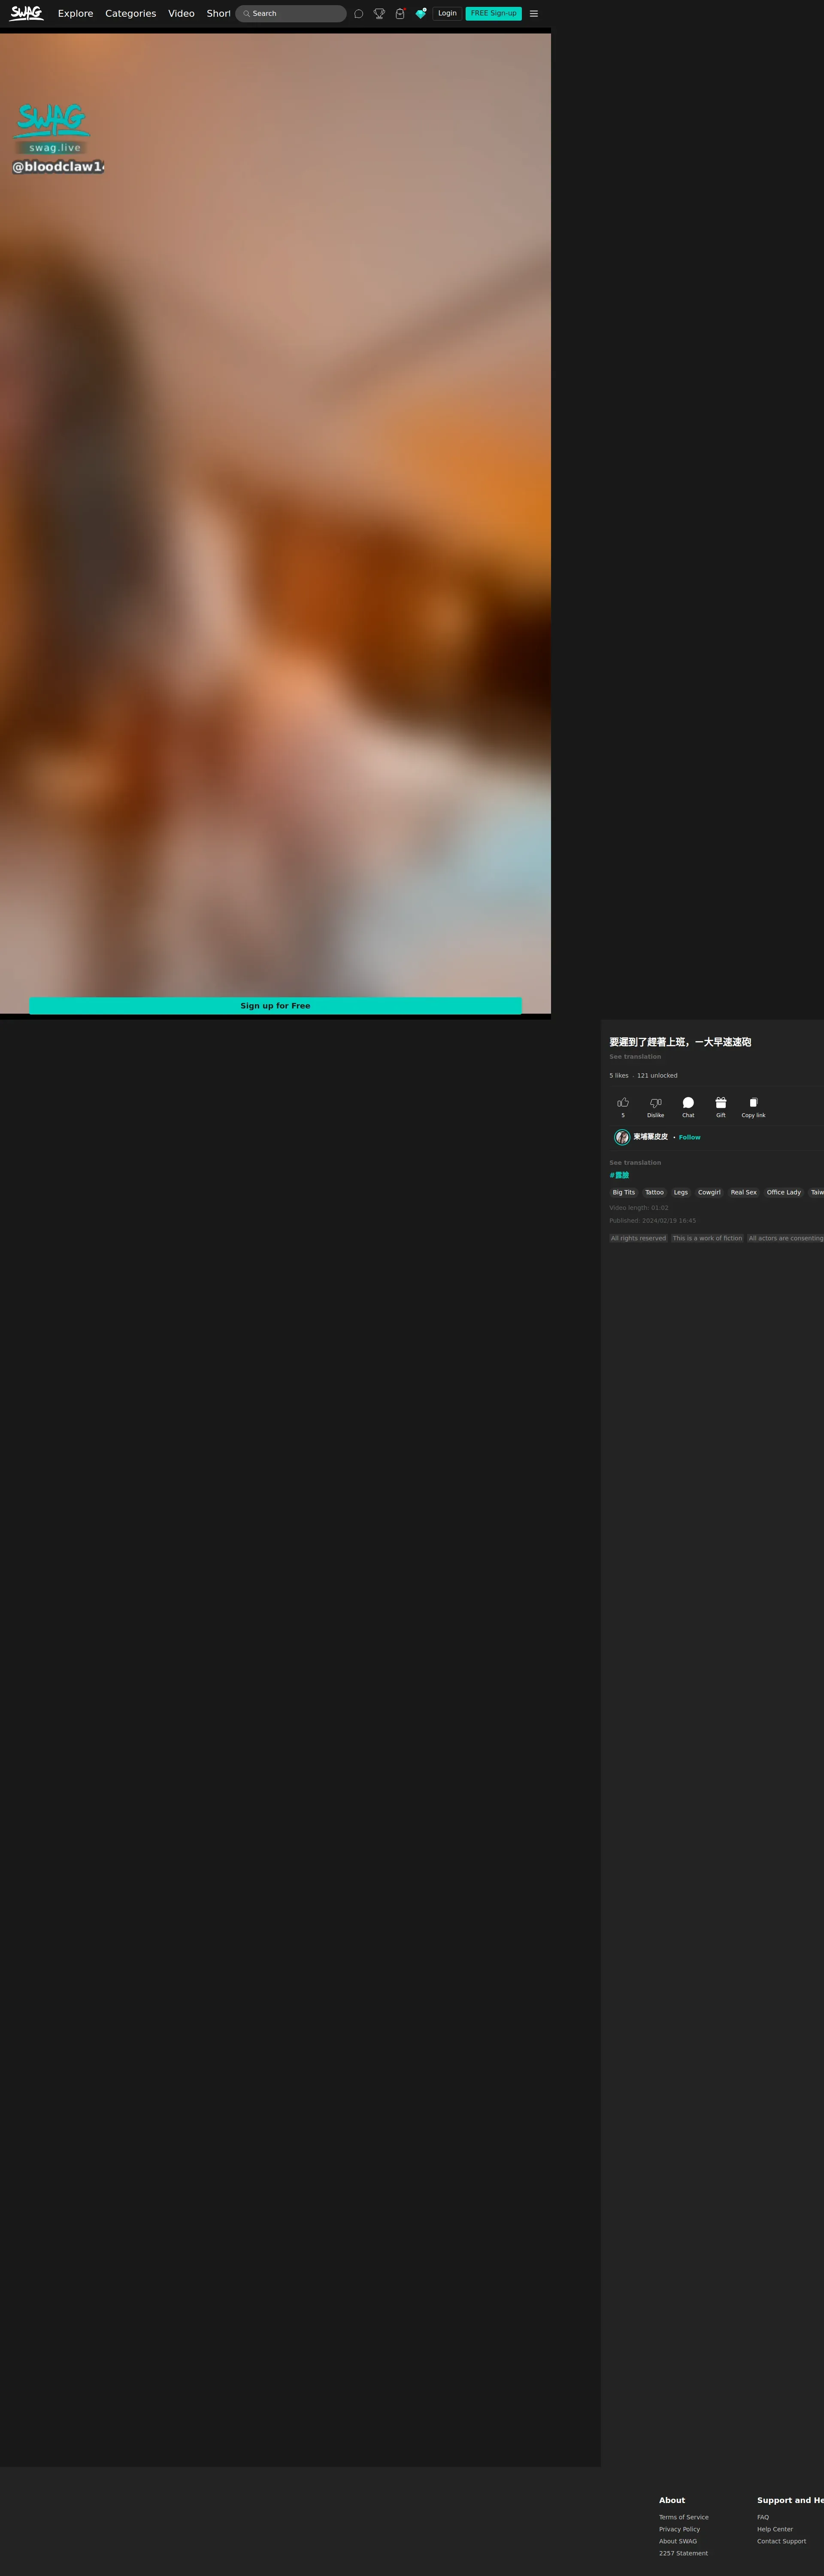Send a Gift via gift icon
The height and width of the screenshot is (2576, 824).
pos(721,1103)
